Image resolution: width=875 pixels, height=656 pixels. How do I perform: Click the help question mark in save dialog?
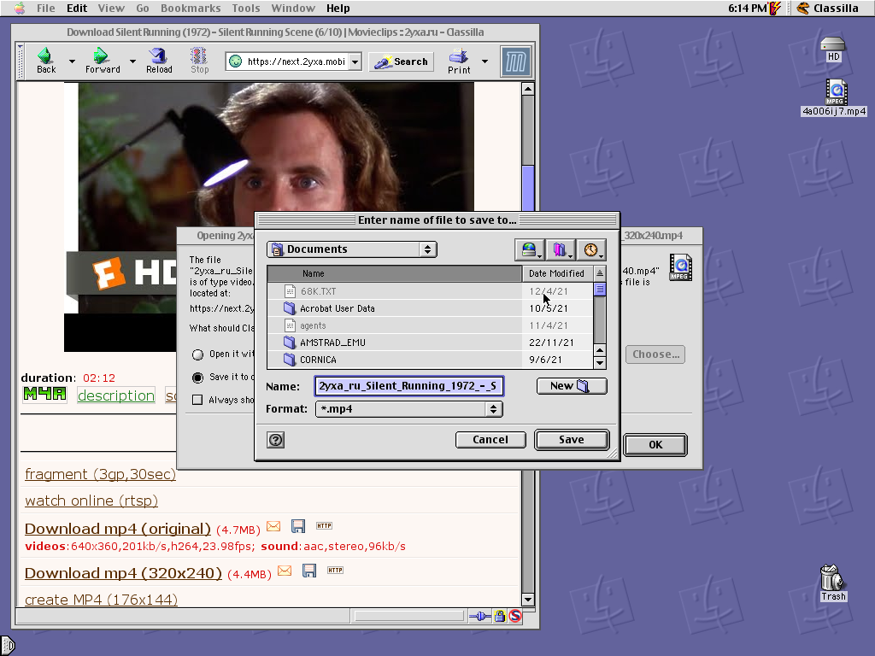tap(276, 440)
